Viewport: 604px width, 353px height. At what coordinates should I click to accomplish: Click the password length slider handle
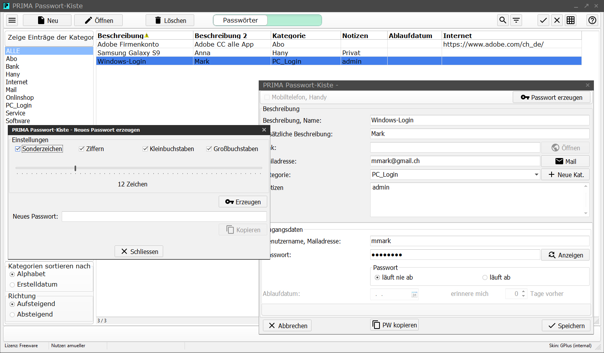coord(75,168)
